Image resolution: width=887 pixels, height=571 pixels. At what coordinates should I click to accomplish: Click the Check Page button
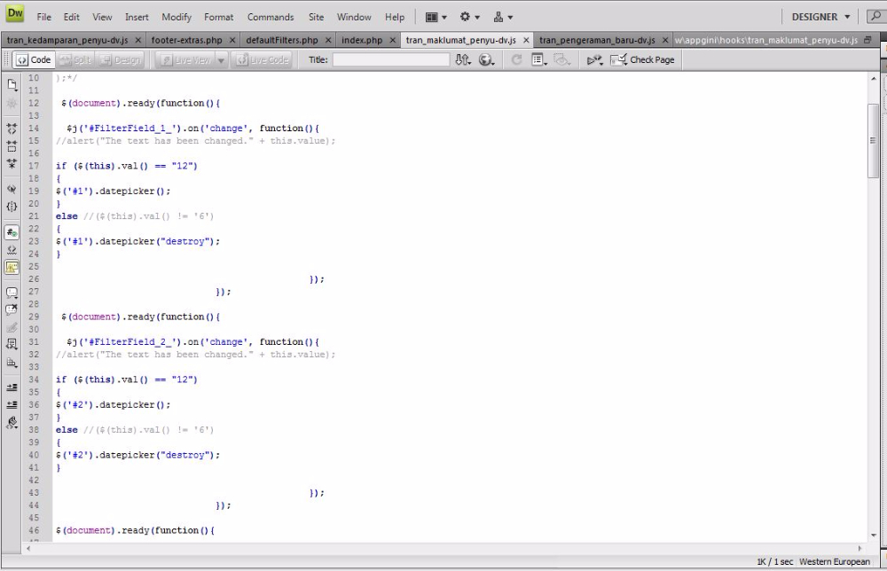[x=642, y=59]
